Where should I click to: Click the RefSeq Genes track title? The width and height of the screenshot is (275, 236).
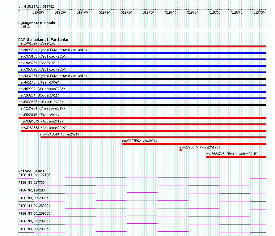tap(32, 171)
